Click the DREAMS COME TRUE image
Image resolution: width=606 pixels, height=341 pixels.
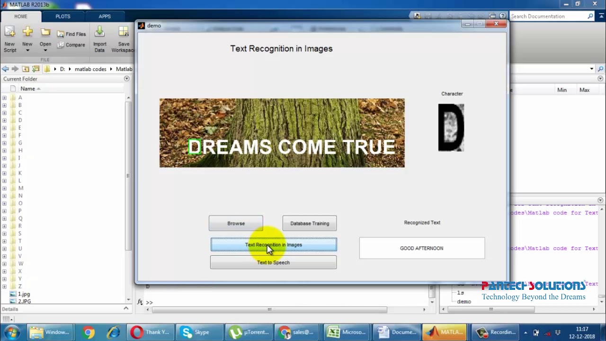282,133
